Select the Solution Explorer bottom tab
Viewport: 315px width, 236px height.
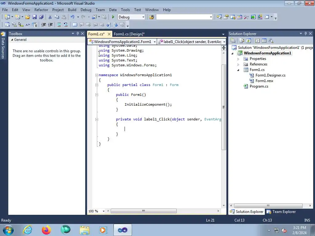pyautogui.click(x=246, y=212)
